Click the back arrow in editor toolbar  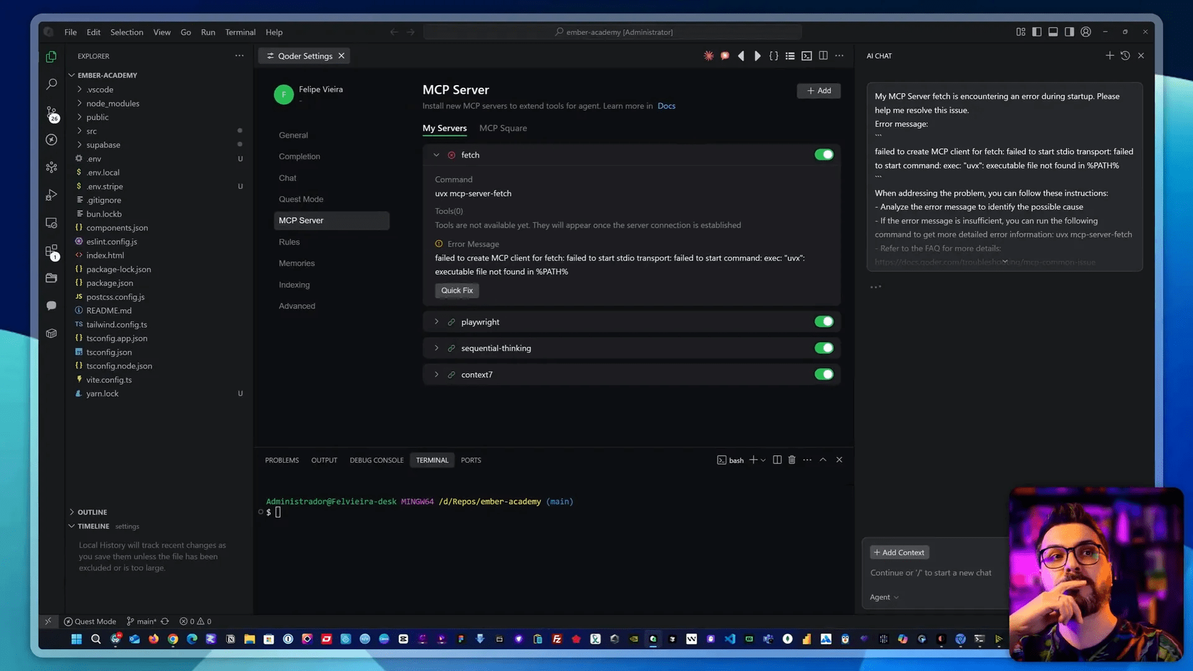(741, 56)
